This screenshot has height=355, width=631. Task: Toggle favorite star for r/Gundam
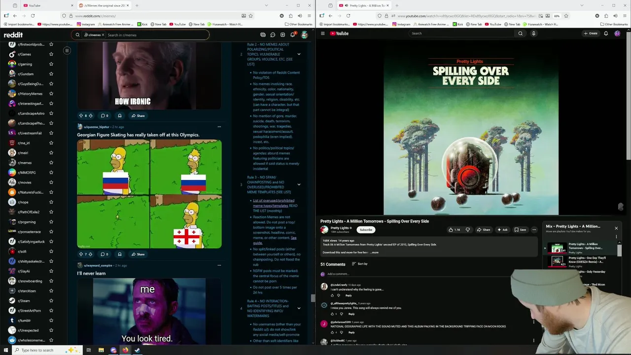[51, 74]
